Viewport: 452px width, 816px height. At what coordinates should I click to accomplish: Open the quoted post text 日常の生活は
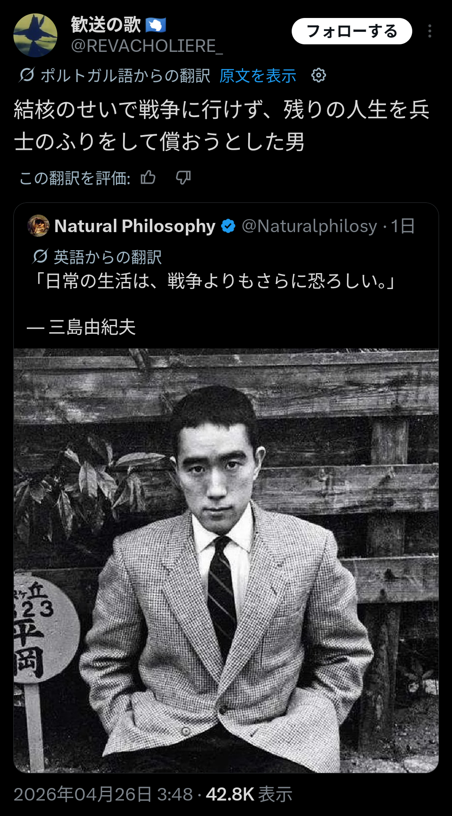(x=213, y=281)
